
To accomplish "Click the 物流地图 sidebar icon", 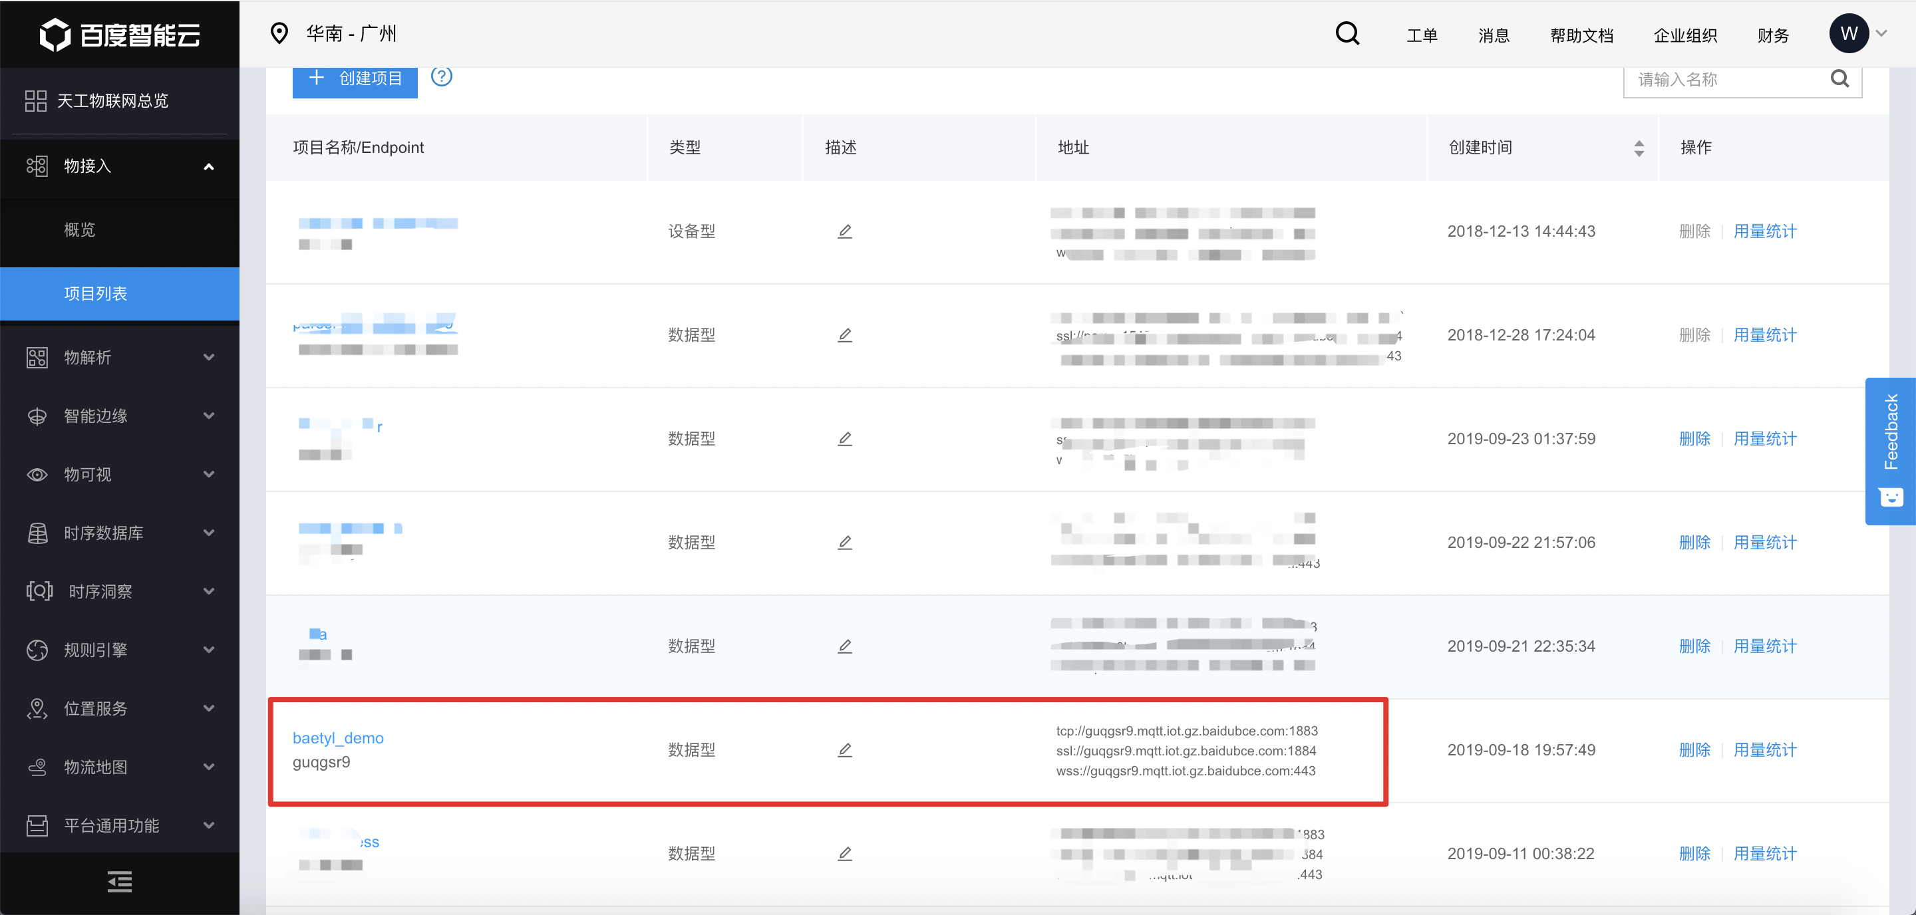I will (37, 767).
